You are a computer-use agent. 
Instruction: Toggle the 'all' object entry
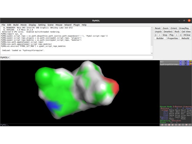[169, 62]
